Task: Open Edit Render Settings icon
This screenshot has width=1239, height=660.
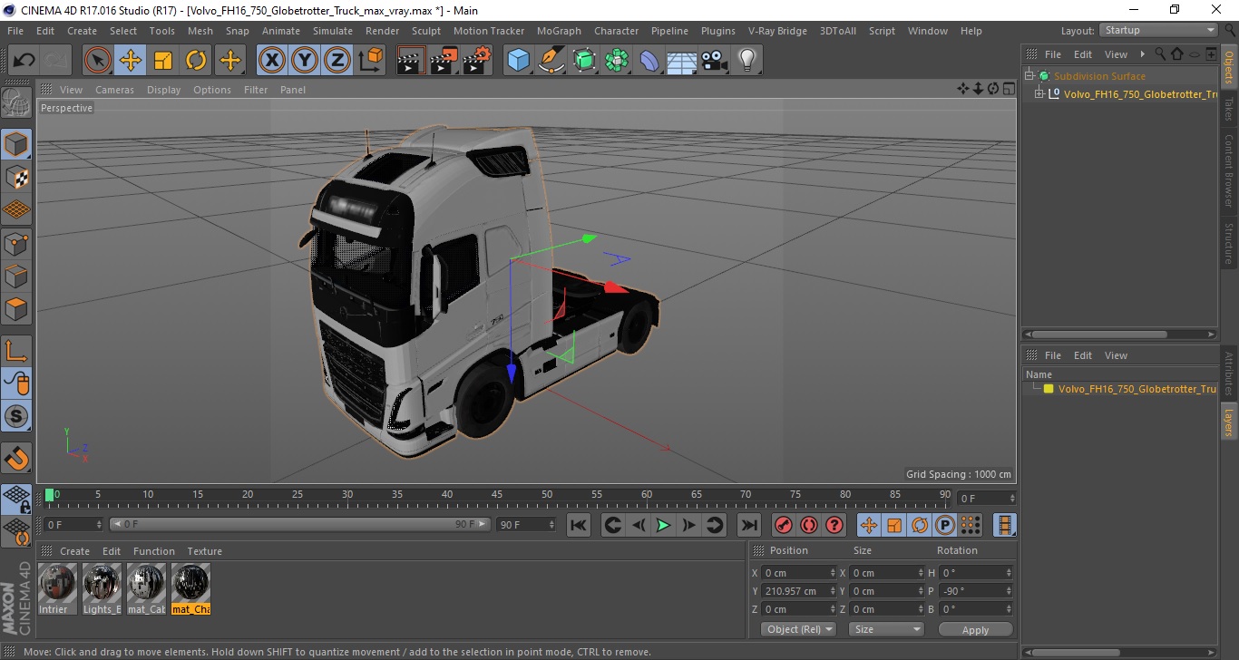Action: [x=477, y=61]
